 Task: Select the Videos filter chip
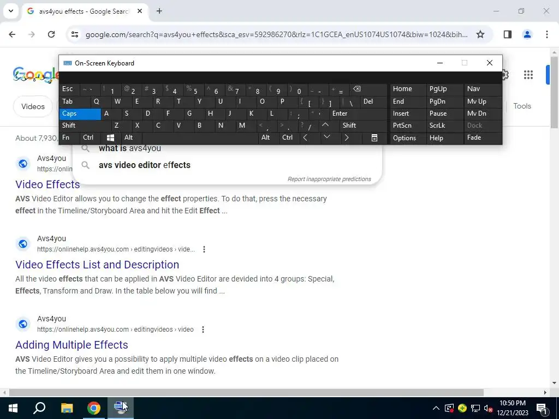click(x=33, y=106)
